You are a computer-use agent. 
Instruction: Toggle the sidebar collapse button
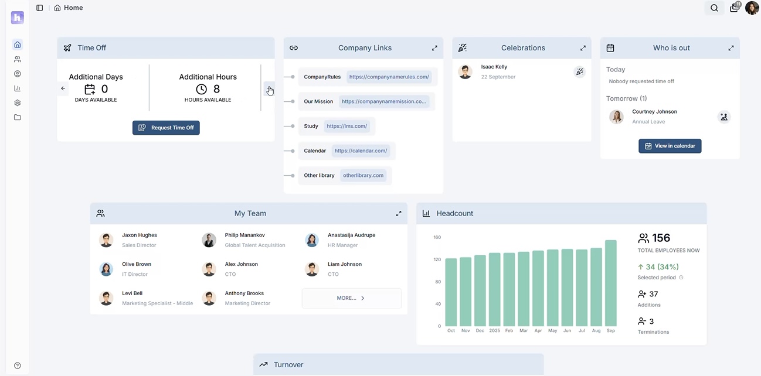(x=39, y=8)
